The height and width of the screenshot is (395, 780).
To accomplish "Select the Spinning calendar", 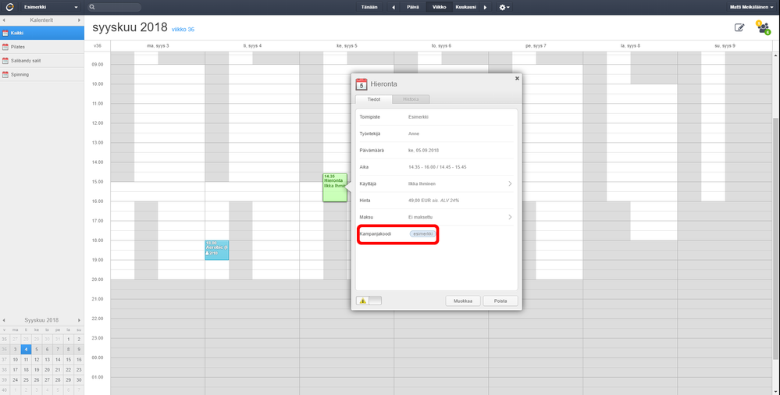I will tap(42, 75).
